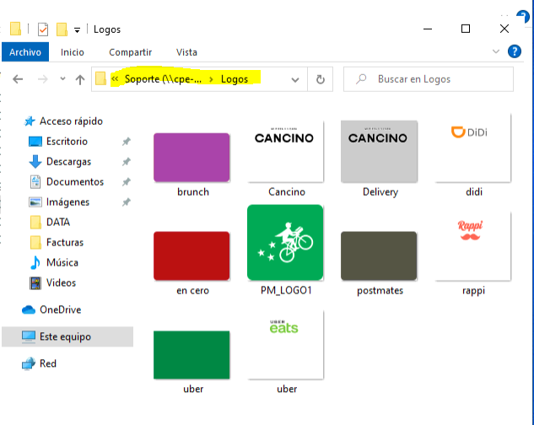Switch to the Inicio tab
Image resolution: width=534 pixels, height=425 pixels.
point(73,52)
